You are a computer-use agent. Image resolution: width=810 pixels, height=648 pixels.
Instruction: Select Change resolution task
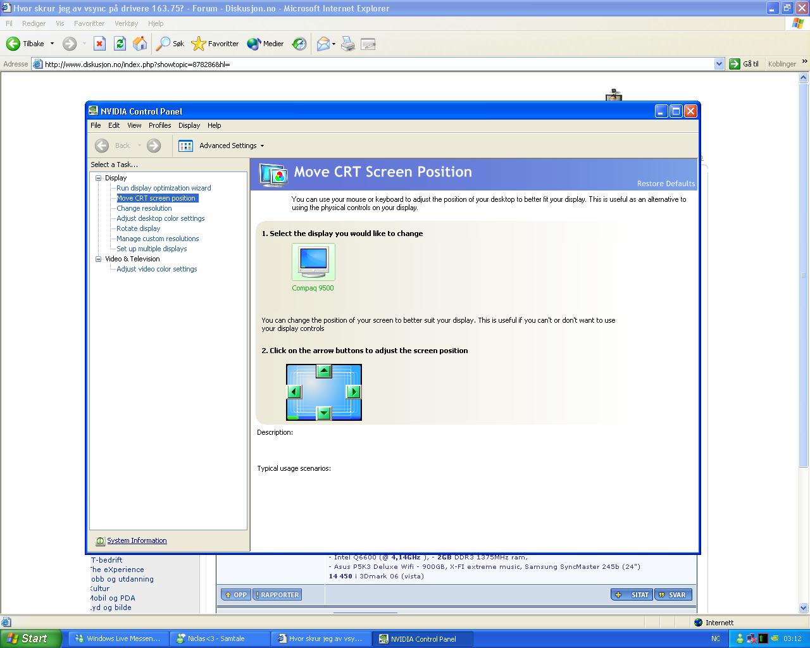click(144, 208)
